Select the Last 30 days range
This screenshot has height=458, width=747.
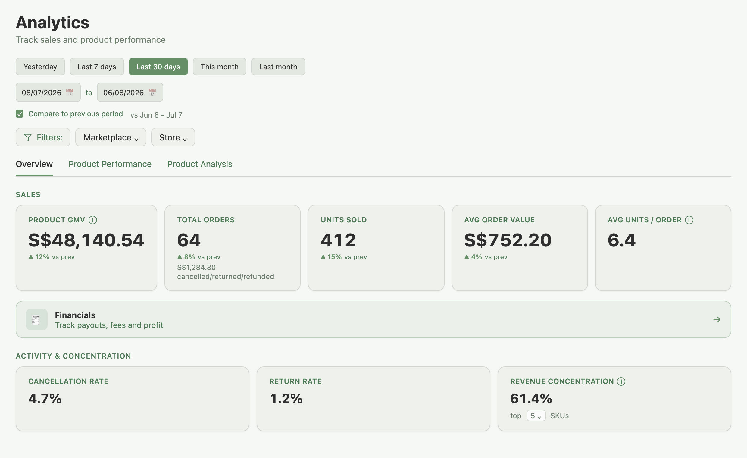pyautogui.click(x=158, y=67)
